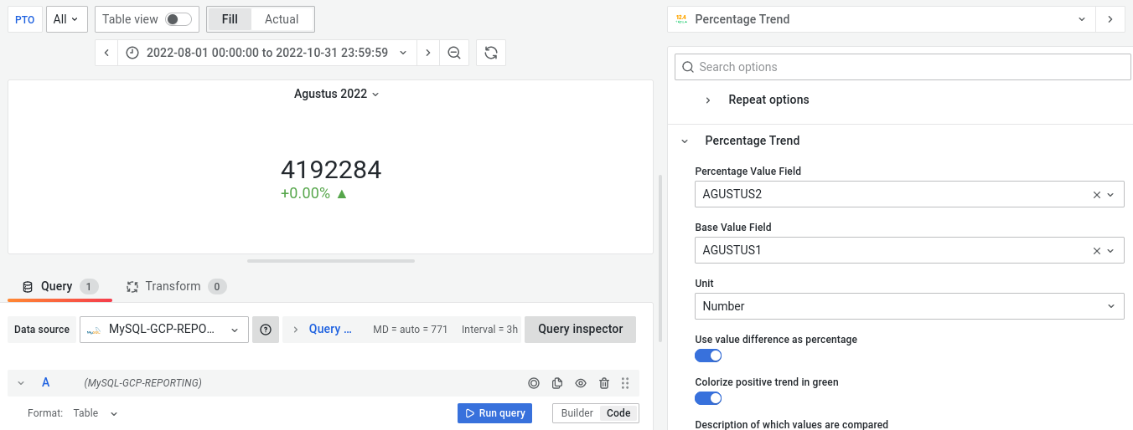Click the panel resize splitter handle
This screenshot has width=1133, height=430.
[331, 261]
